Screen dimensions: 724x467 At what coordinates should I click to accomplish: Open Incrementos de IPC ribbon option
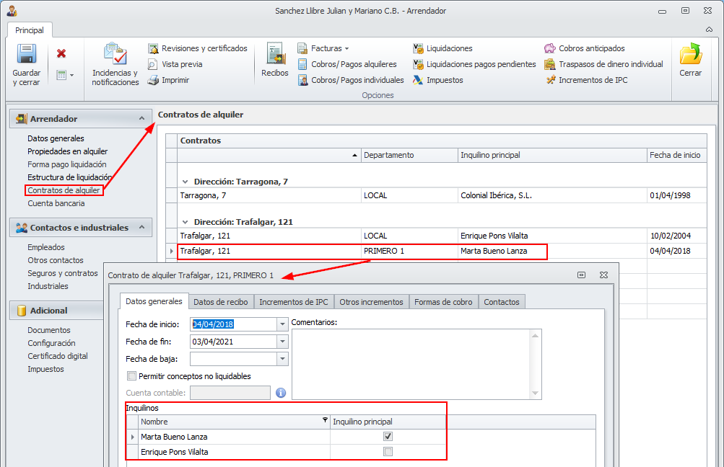pyautogui.click(x=586, y=80)
